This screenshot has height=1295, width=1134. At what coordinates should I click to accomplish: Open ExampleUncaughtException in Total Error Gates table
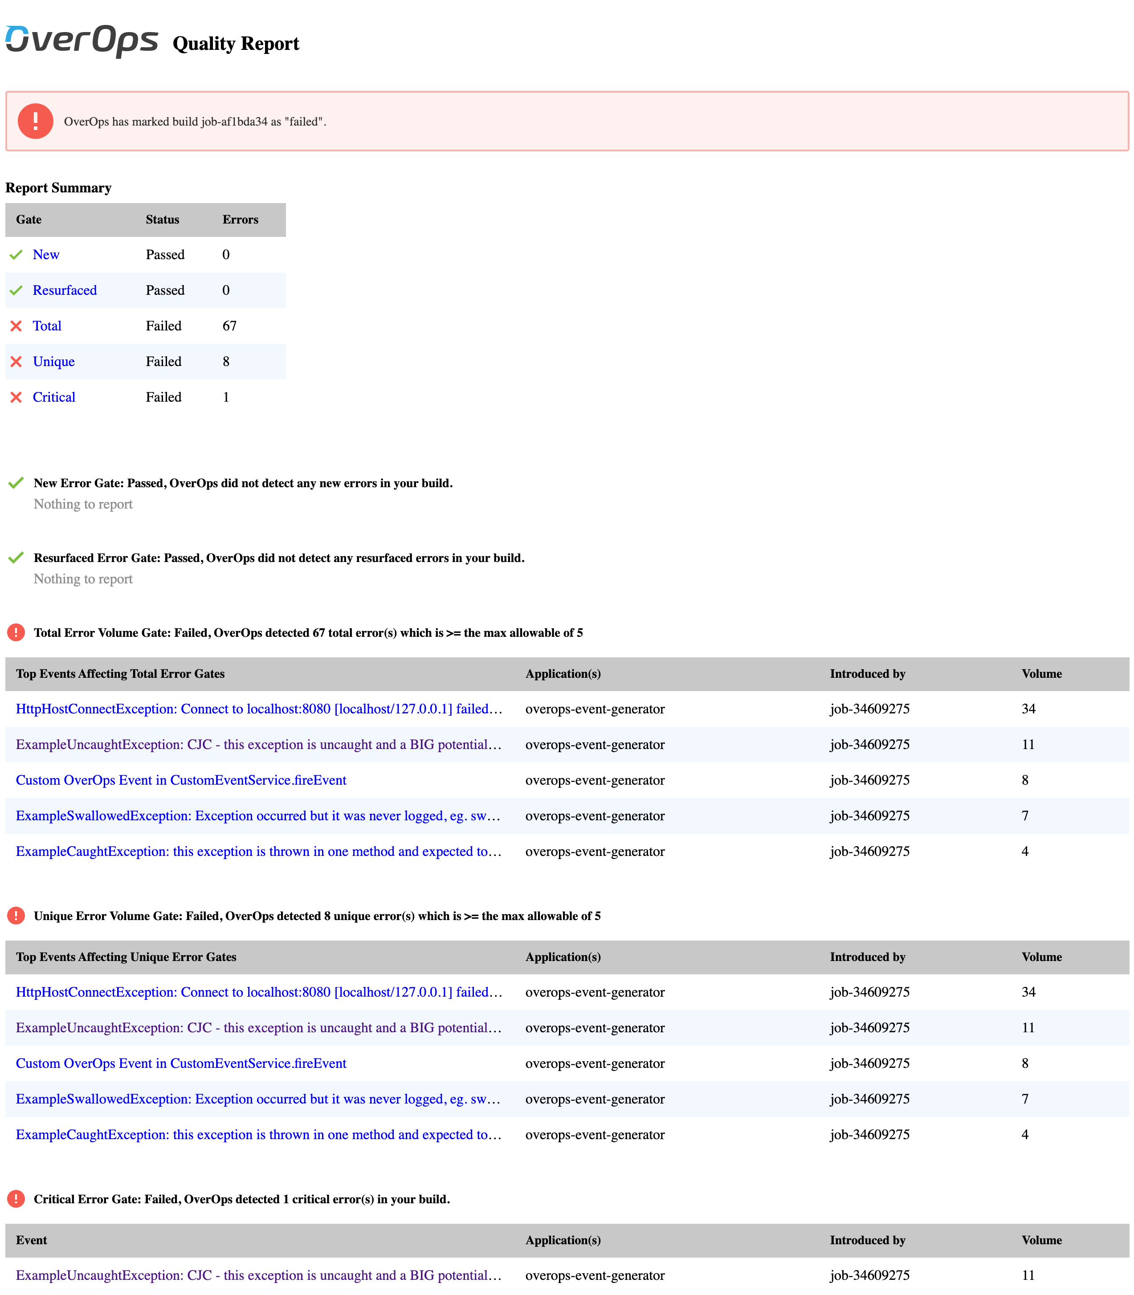(x=259, y=745)
